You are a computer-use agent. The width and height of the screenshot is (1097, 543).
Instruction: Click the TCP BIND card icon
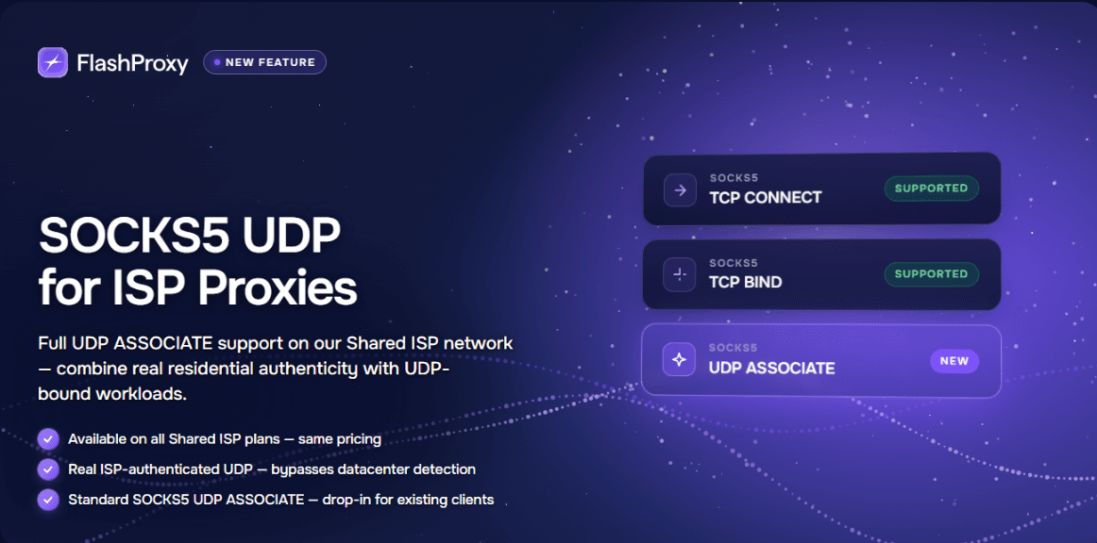(x=680, y=275)
